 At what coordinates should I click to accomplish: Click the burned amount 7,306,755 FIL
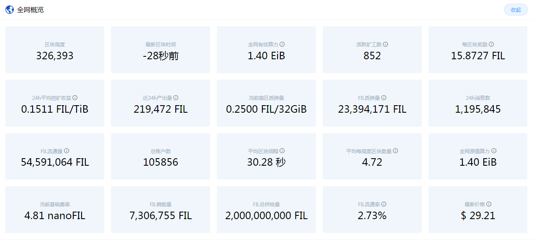(161, 215)
